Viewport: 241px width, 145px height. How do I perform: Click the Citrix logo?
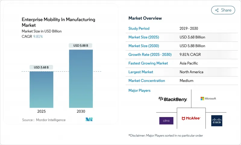[x=166, y=121]
